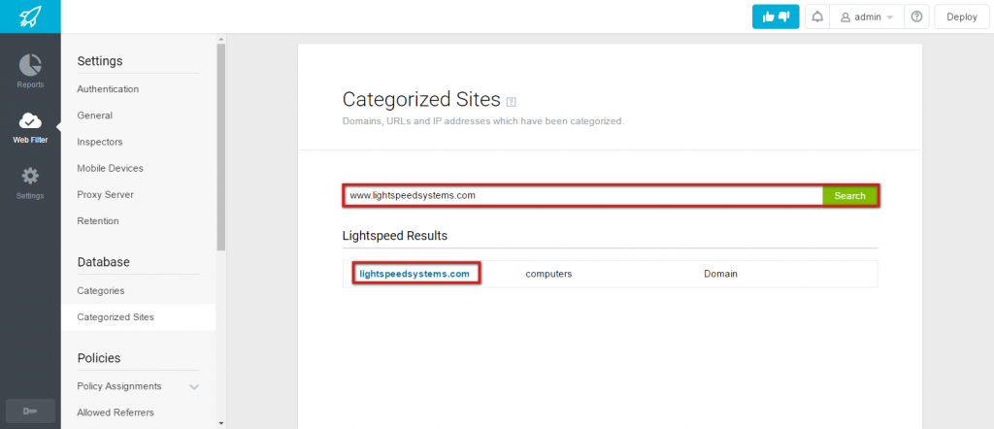994x429 pixels.
Task: Click the 'computers' category cell
Action: (548, 275)
